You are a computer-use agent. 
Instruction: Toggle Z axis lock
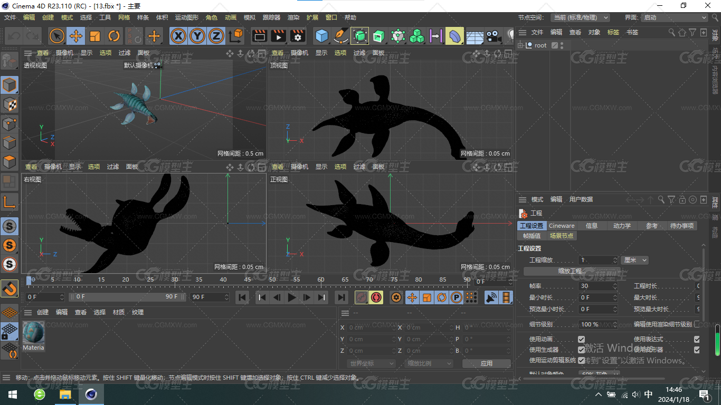tap(216, 36)
